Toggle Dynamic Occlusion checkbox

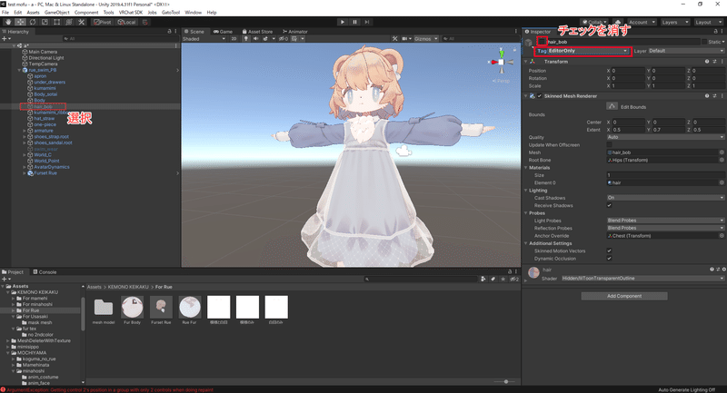[609, 259]
